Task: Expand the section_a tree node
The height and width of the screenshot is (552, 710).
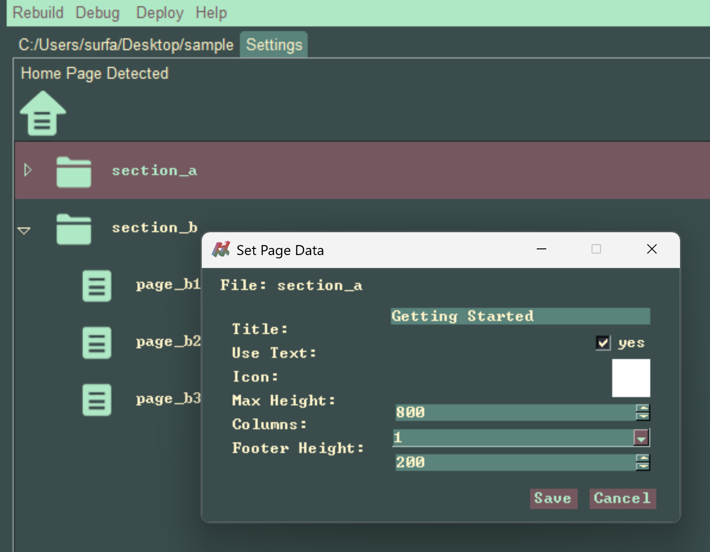Action: (28, 170)
